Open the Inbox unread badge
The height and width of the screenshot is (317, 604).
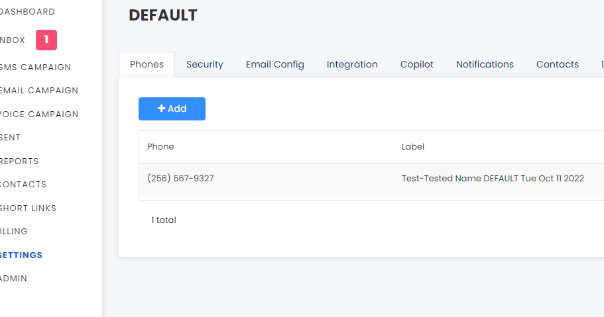pos(46,40)
